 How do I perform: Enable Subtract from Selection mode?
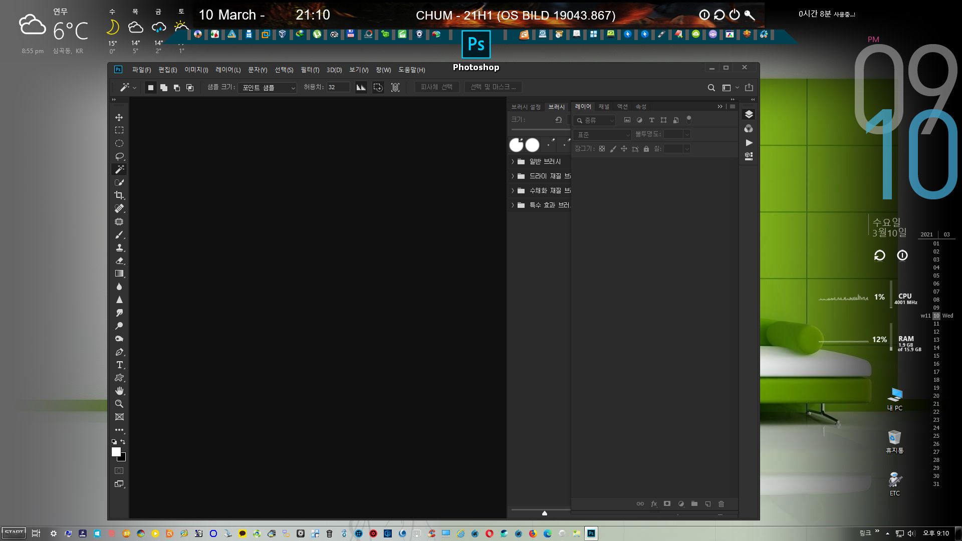click(177, 88)
